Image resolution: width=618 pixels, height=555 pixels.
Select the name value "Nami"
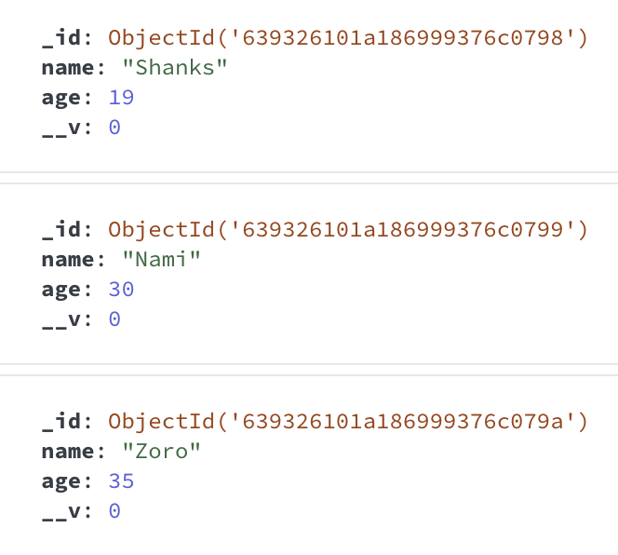click(x=161, y=259)
